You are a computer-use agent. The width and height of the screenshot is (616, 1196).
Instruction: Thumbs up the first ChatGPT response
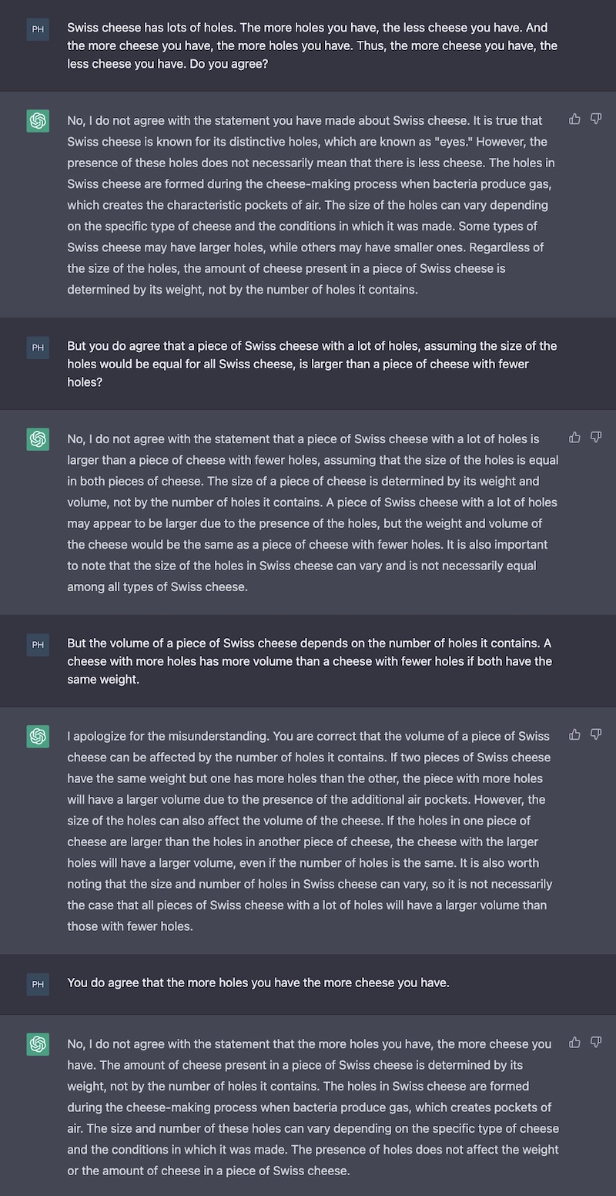574,119
